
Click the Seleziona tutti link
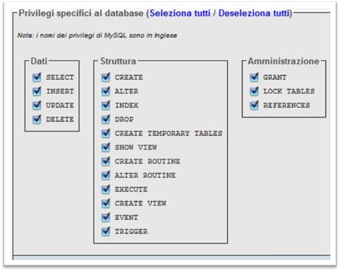pyautogui.click(x=180, y=13)
